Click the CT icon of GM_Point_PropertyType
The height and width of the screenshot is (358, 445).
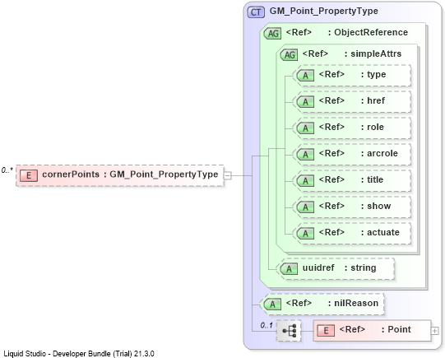pos(256,12)
